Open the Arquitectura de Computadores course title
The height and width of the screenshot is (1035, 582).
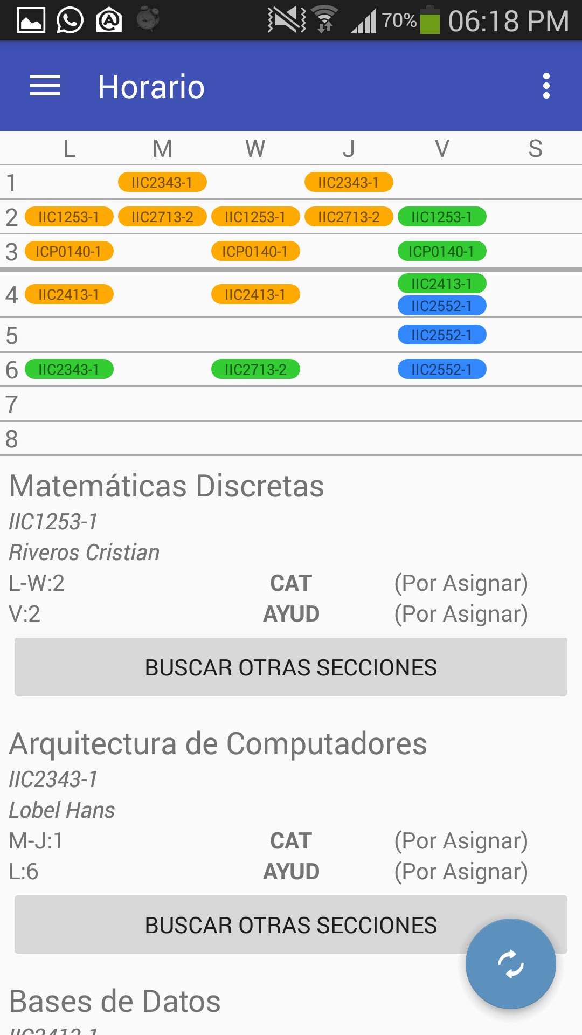pos(218,743)
